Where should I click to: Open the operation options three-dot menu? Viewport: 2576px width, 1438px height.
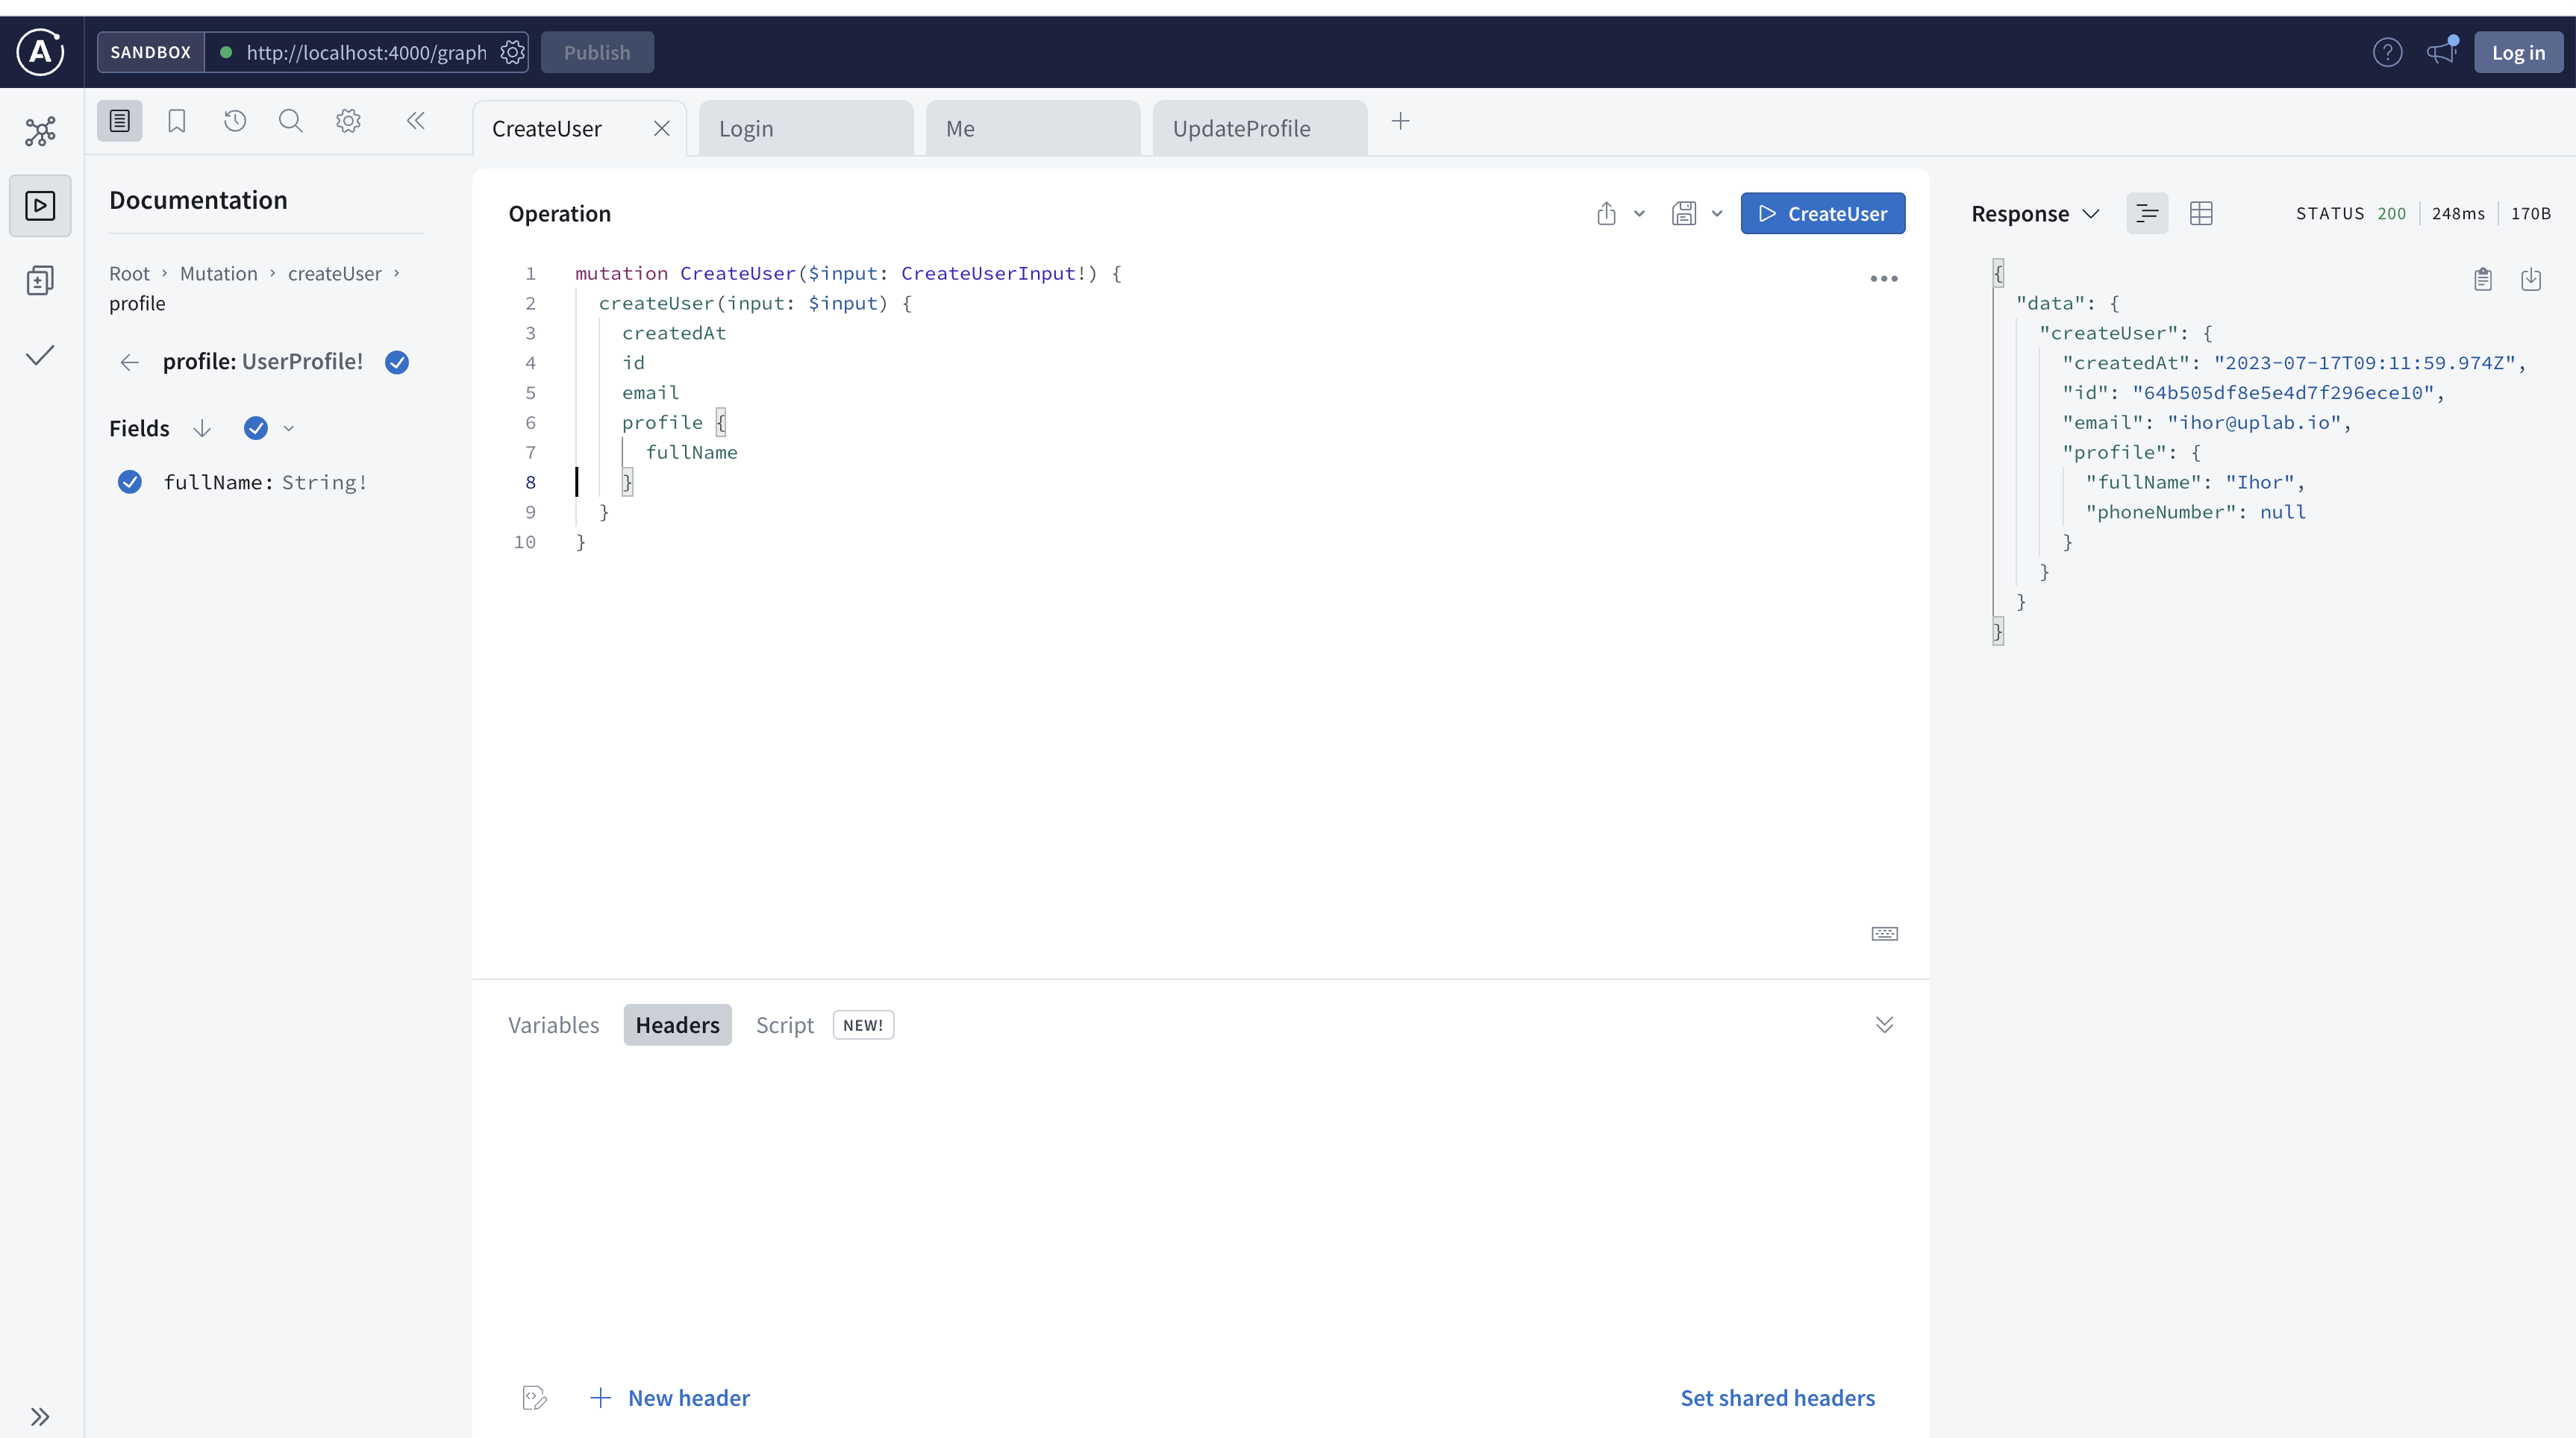tap(1884, 279)
